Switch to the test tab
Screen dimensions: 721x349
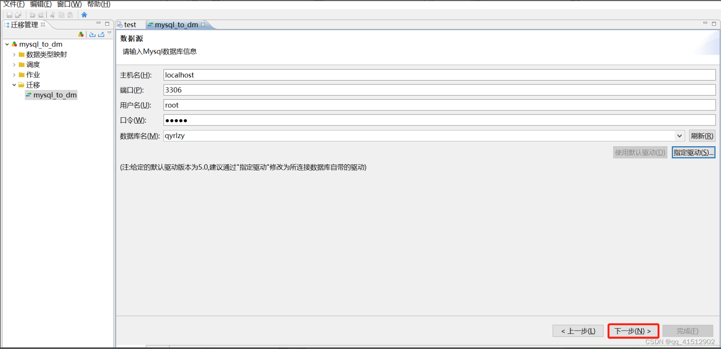tap(130, 25)
